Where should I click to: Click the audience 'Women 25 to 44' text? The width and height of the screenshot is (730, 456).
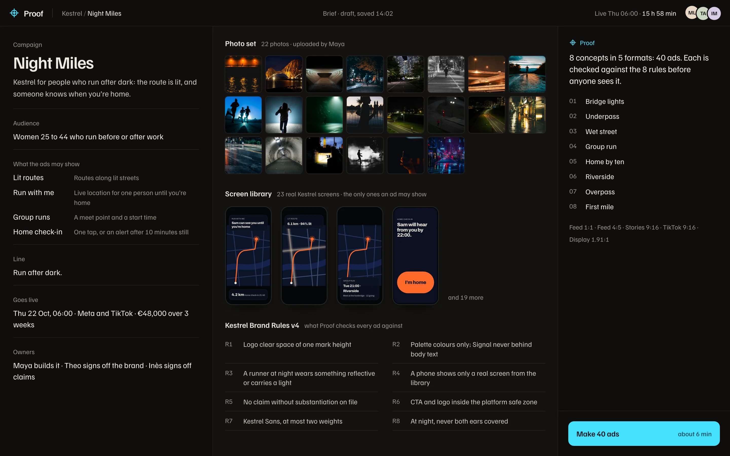click(88, 137)
